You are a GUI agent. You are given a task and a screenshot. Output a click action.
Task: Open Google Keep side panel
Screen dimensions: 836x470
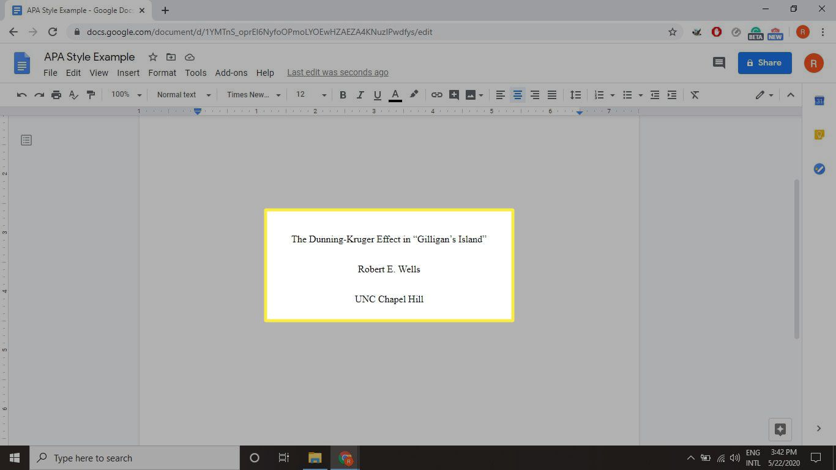point(819,135)
